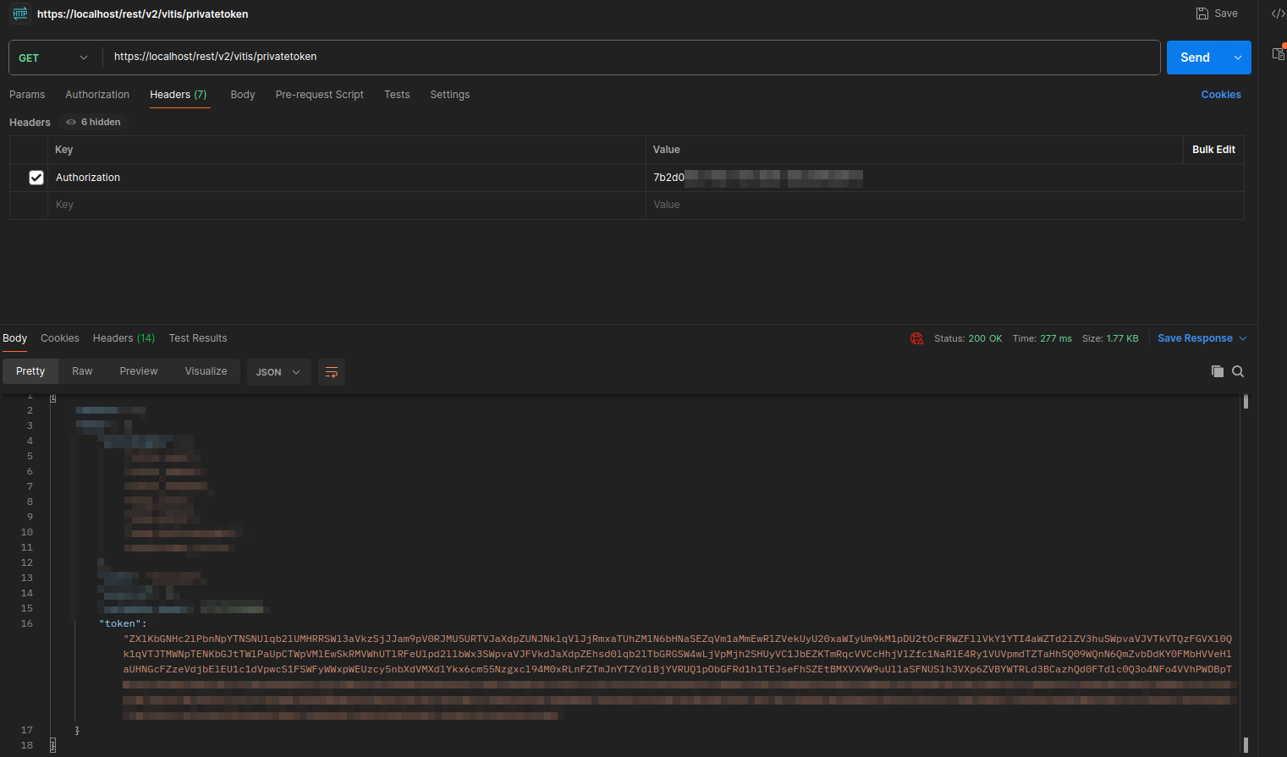Show the Test Results tab

198,338
